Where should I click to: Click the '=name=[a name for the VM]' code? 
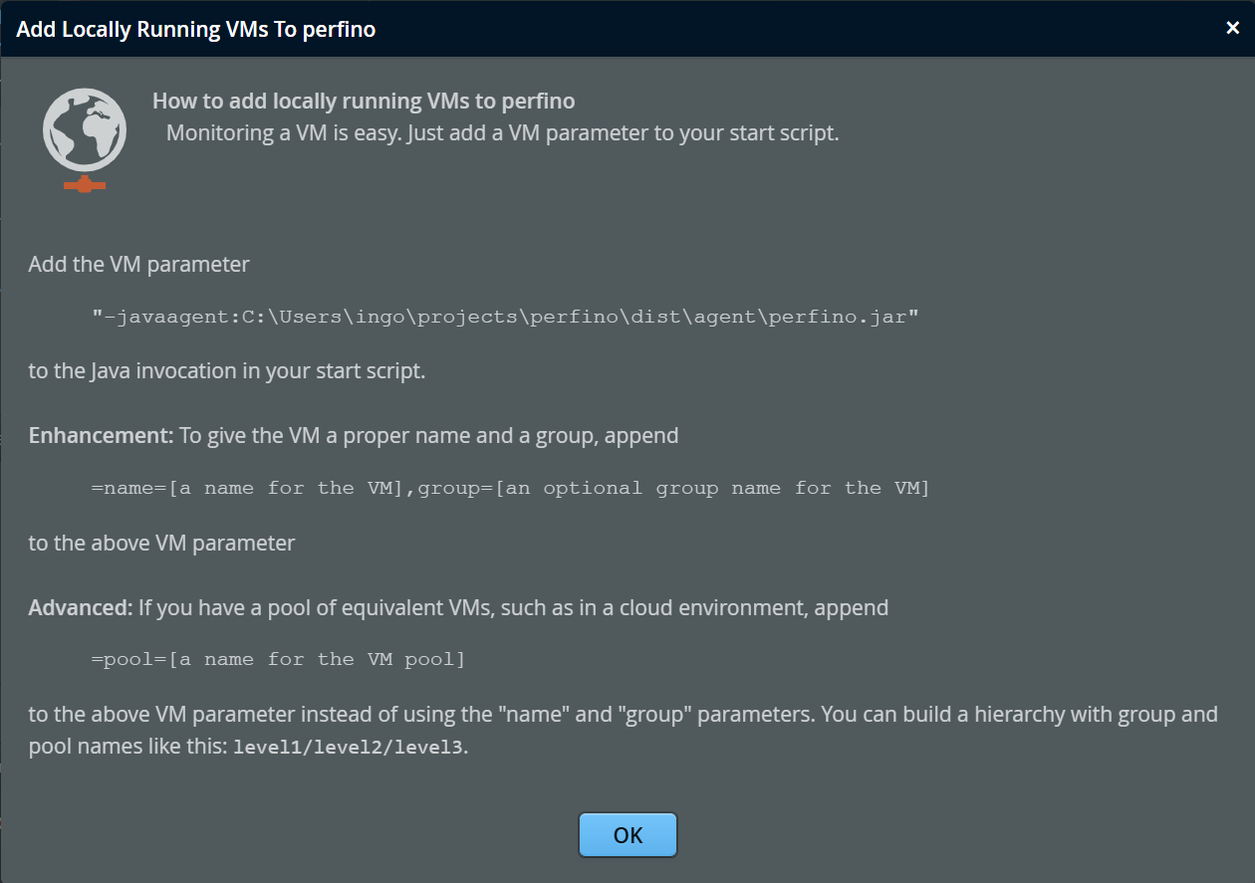(x=247, y=488)
